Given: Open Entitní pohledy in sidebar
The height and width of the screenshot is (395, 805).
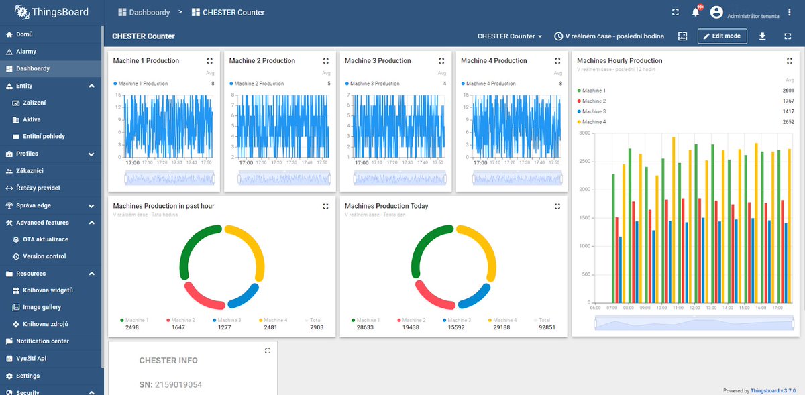Looking at the screenshot, I should click(x=52, y=137).
